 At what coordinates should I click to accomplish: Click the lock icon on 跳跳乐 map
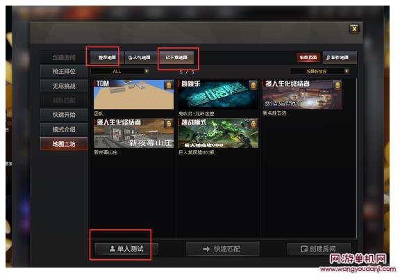[x=253, y=85]
